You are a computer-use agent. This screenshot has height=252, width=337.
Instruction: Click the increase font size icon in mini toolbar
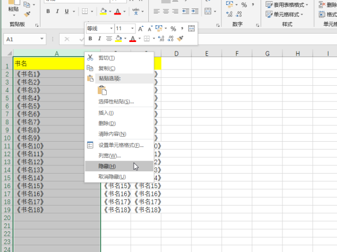pyautogui.click(x=141, y=28)
